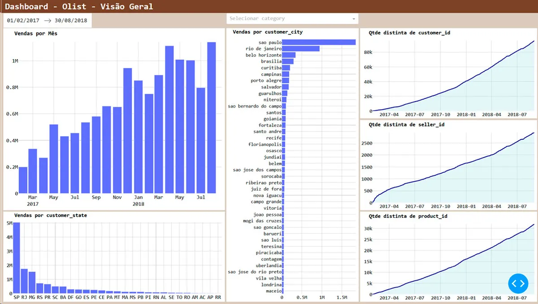538x304 pixels.
Task: Click the 'guarulhos' city label
Action: tap(270, 94)
